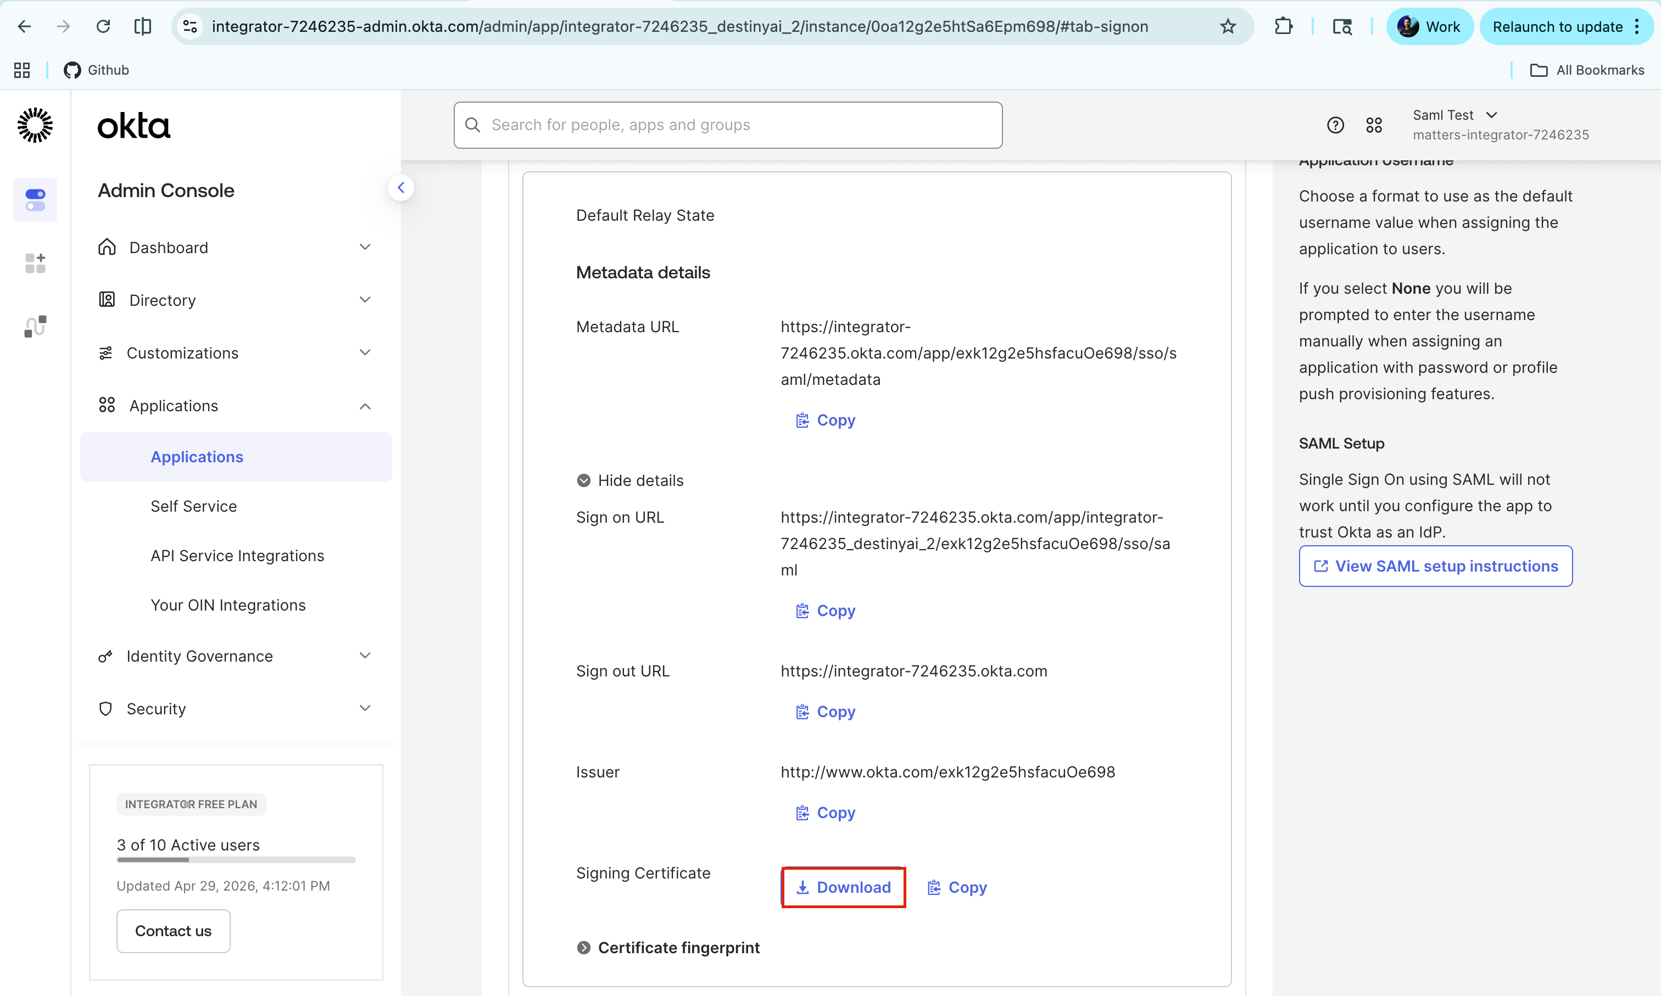The image size is (1661, 996).
Task: Open the Chrome apps grid in bookmarks bar
Action: (22, 70)
